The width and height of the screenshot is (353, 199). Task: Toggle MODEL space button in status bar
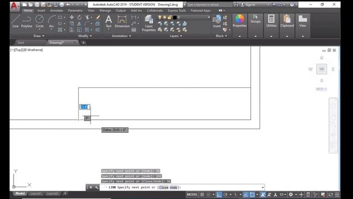pyautogui.click(x=192, y=195)
